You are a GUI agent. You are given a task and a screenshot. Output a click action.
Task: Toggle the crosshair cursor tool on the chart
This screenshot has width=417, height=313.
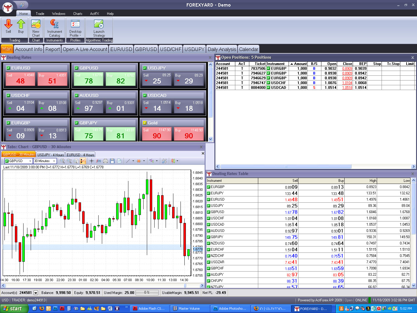91,161
